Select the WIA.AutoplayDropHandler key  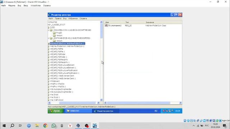coord(61,89)
